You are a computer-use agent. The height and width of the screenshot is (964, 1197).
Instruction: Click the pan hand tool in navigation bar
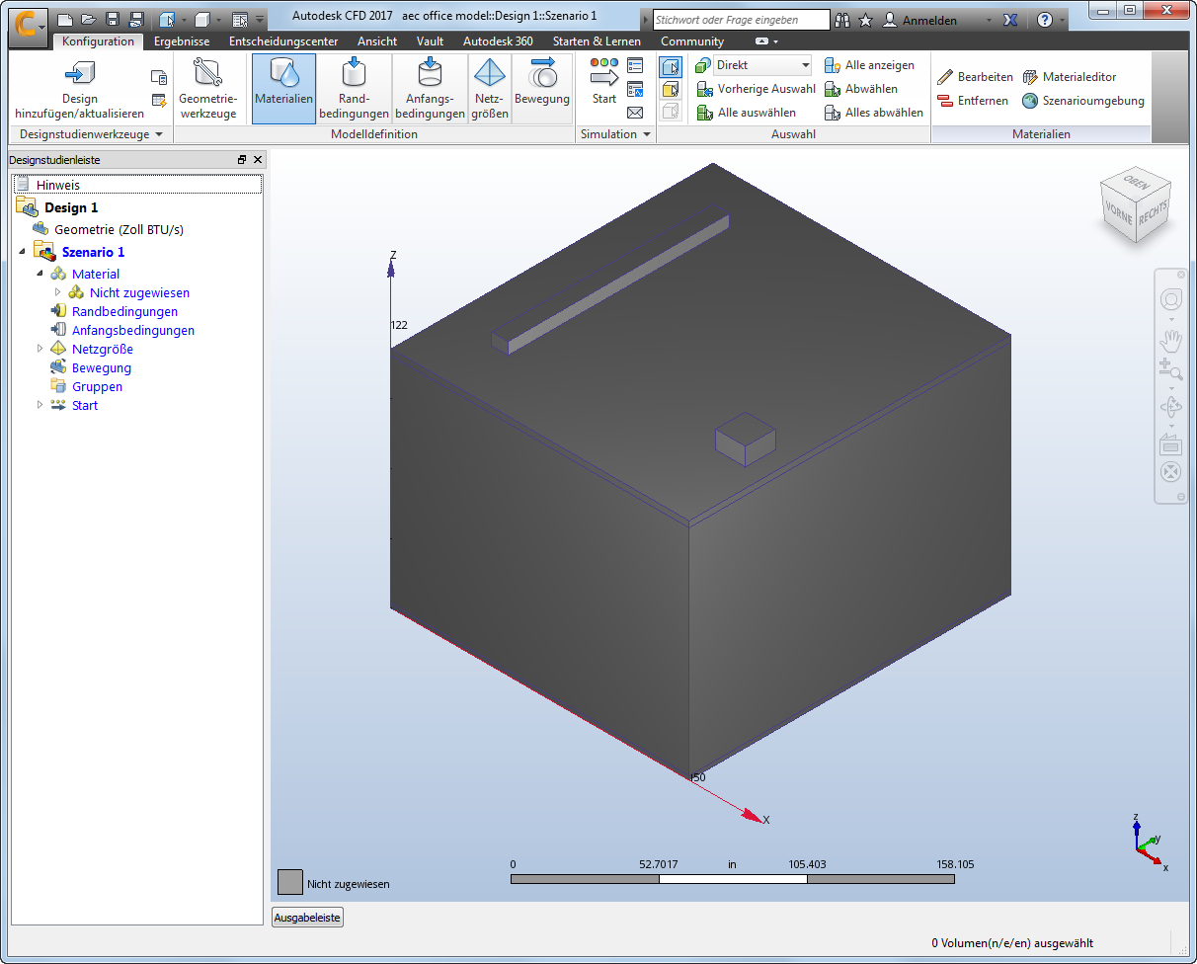coord(1171,341)
